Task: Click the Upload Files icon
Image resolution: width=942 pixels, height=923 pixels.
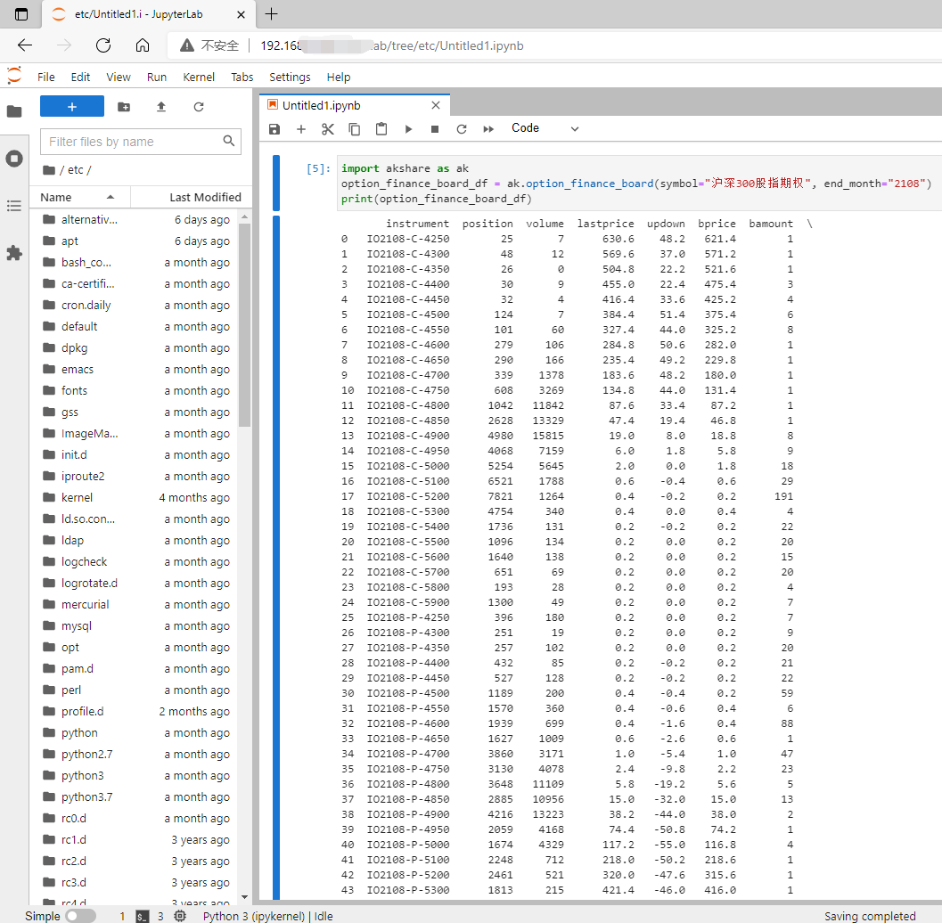Action: (x=161, y=107)
